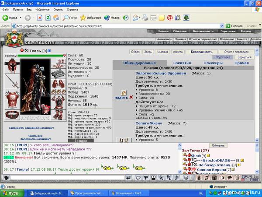This screenshot has width=262, height=197.
Task: Expand the address bar dropdown arrow
Action: 221,26
